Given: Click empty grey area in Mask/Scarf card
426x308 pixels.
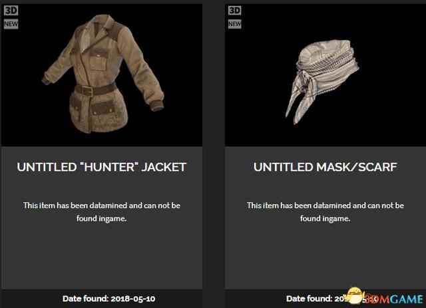Looking at the screenshot, I should [325, 258].
